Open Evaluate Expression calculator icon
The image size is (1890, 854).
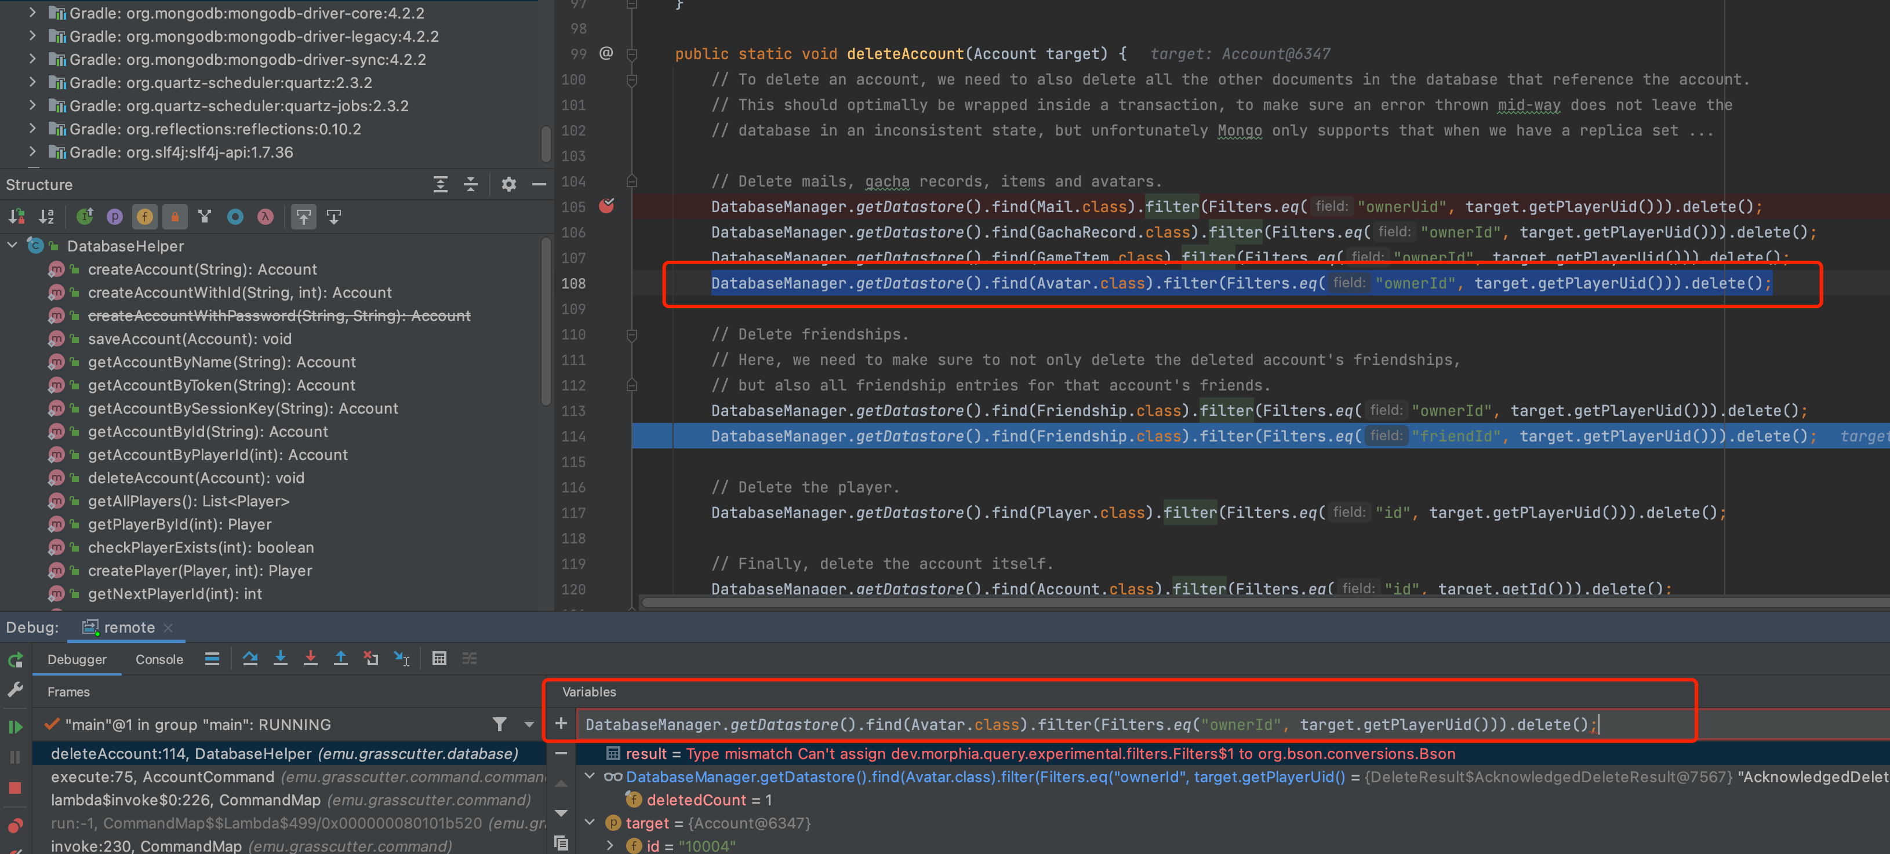(439, 658)
